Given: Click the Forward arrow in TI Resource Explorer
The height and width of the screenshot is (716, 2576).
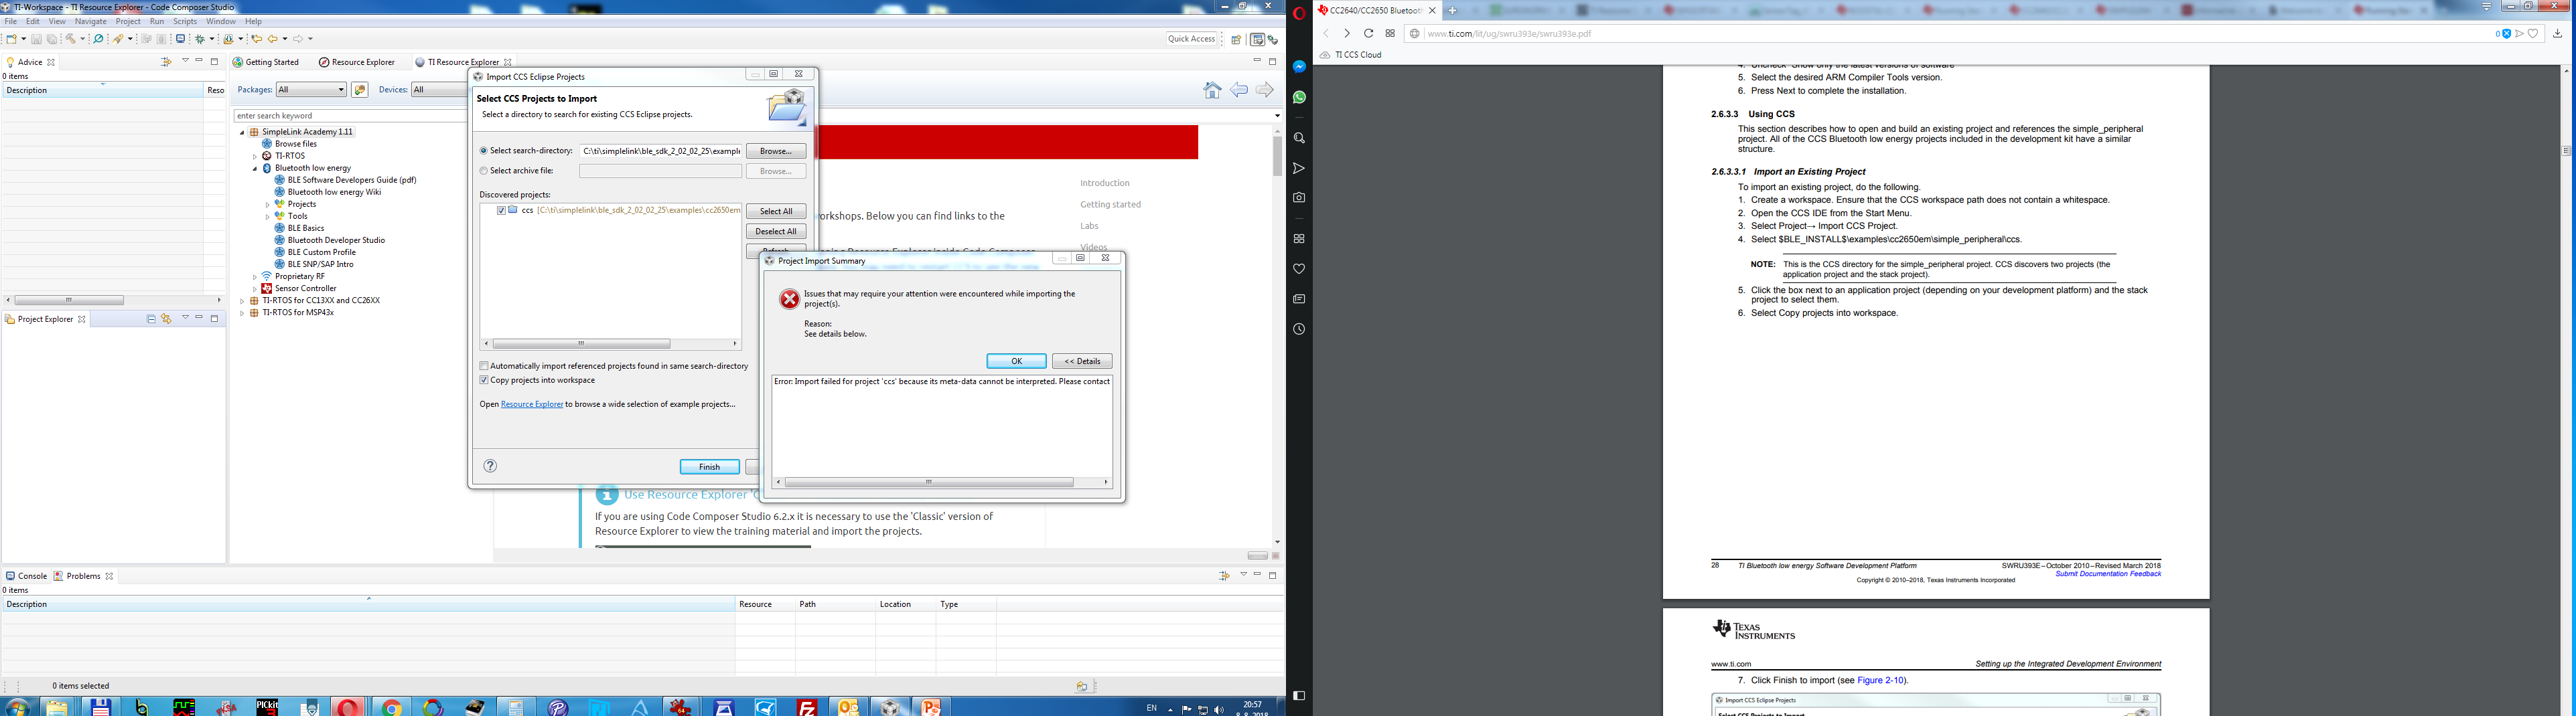Looking at the screenshot, I should [1265, 91].
